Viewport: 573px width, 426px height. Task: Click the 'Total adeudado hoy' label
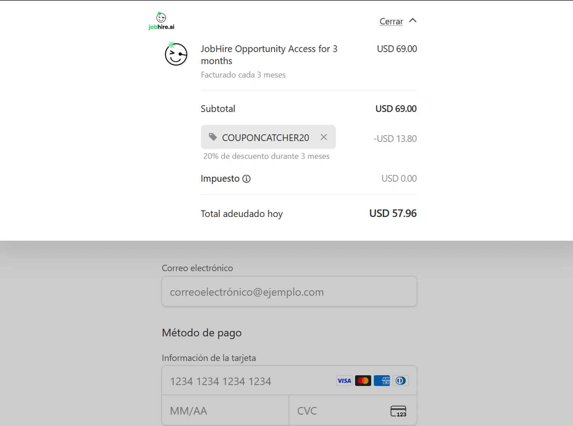point(242,214)
